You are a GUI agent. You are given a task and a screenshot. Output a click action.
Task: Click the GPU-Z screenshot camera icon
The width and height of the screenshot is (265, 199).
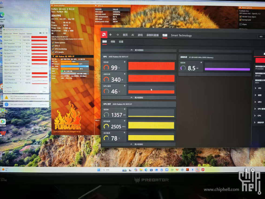(x=40, y=33)
